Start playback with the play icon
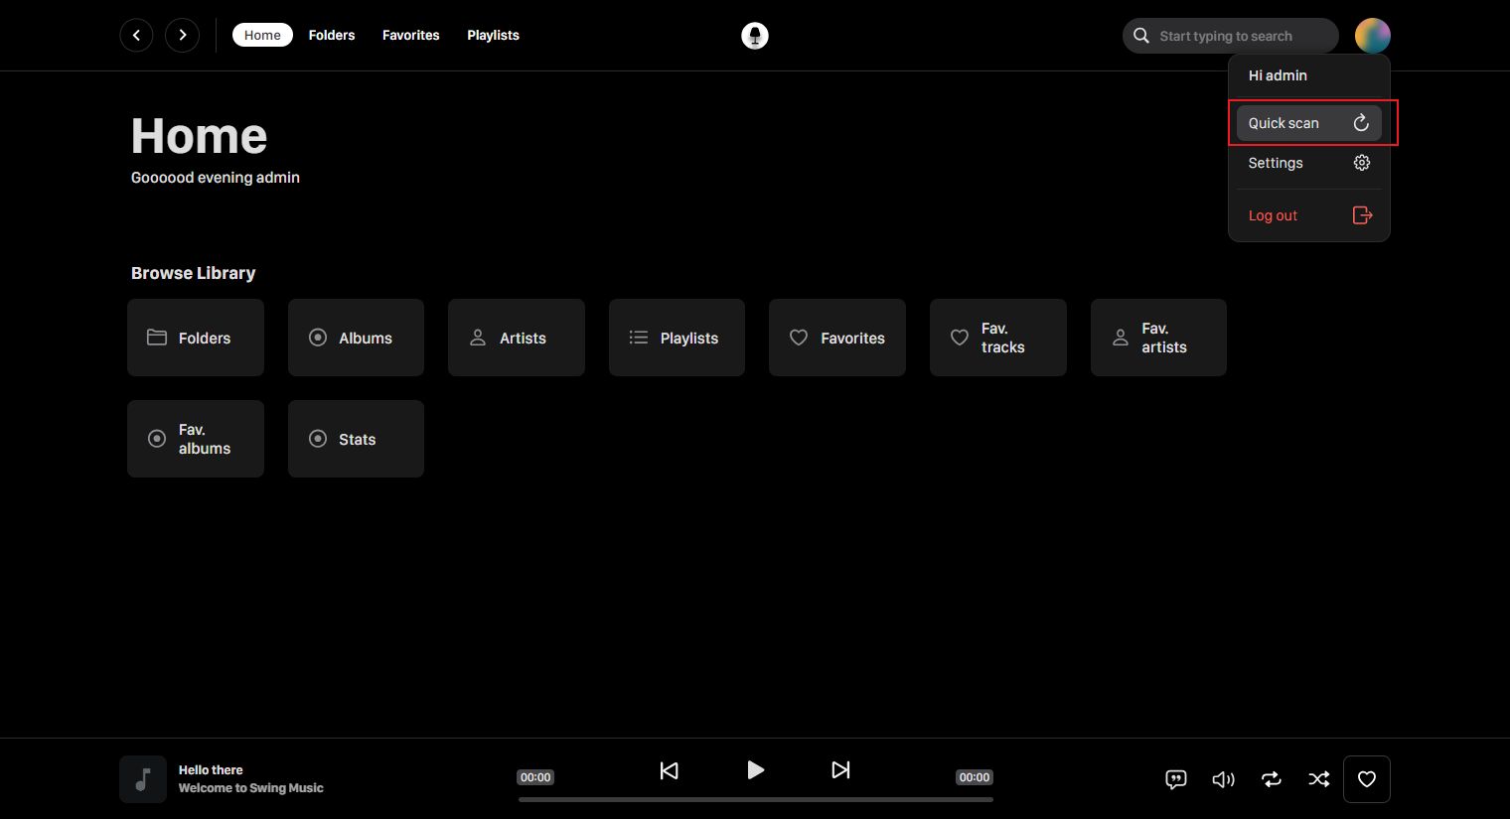Viewport: 1510px width, 819px height. click(755, 769)
